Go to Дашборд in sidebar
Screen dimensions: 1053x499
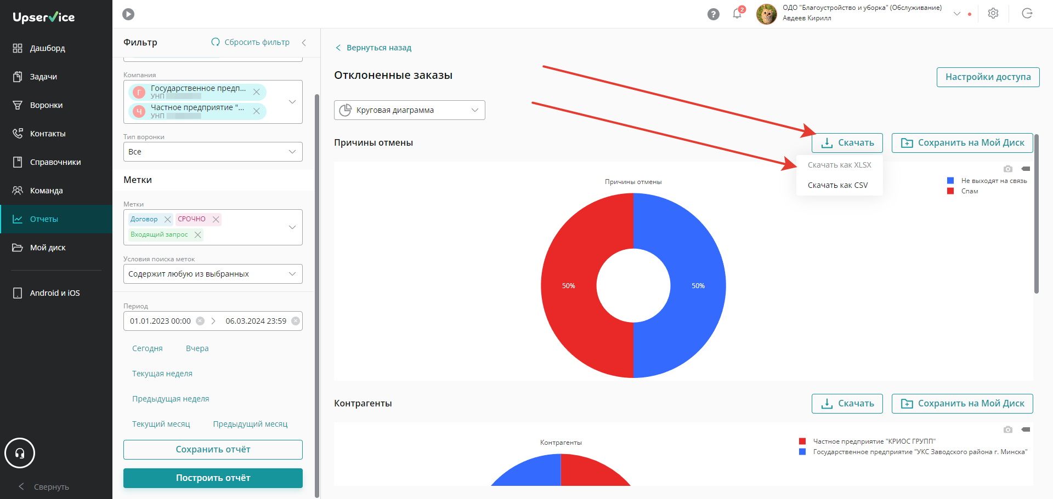pyautogui.click(x=56, y=48)
